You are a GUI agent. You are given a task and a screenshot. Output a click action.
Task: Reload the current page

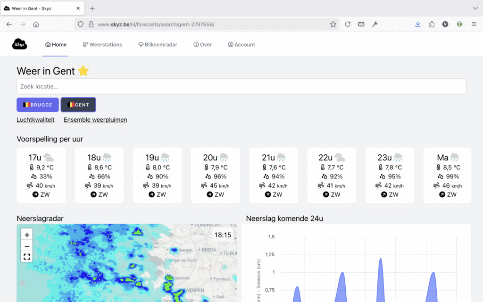[x=348, y=24]
